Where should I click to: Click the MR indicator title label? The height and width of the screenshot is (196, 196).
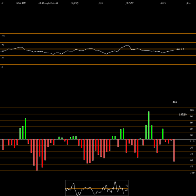click(175, 102)
